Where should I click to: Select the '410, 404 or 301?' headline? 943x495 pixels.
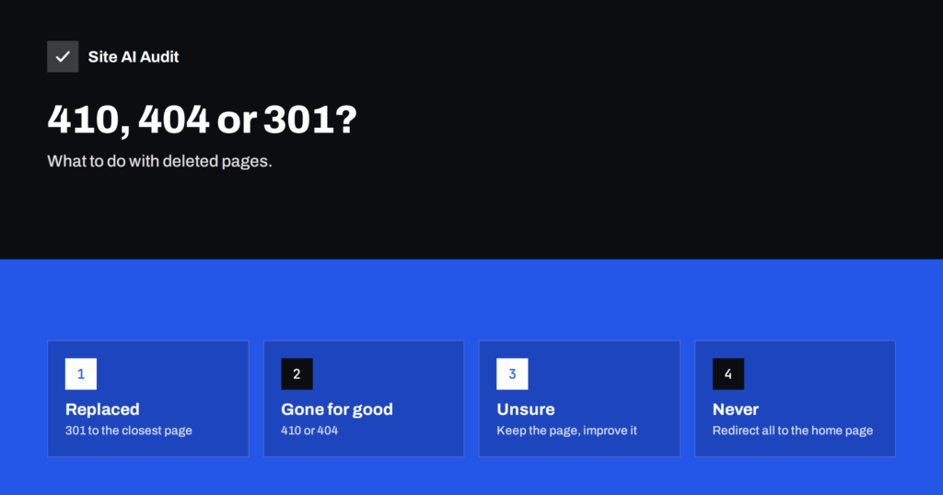pyautogui.click(x=202, y=120)
